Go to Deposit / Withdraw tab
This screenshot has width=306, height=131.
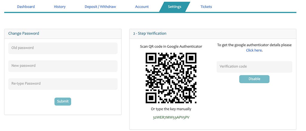pos(100,7)
